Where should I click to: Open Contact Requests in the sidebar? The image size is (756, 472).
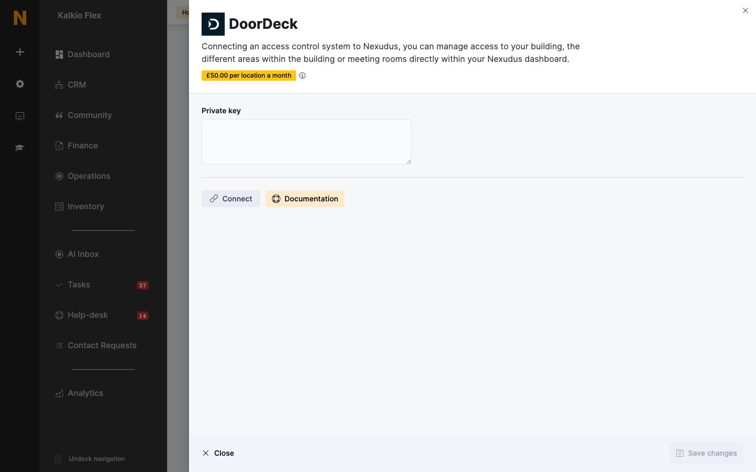point(96,346)
